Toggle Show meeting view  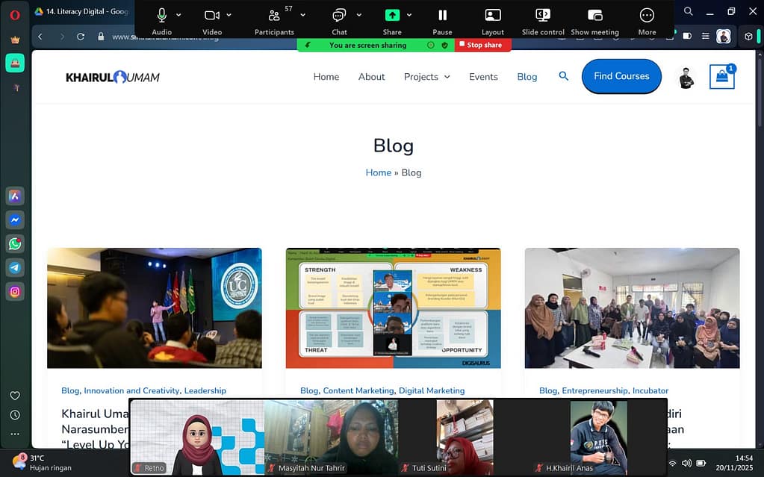(594, 15)
